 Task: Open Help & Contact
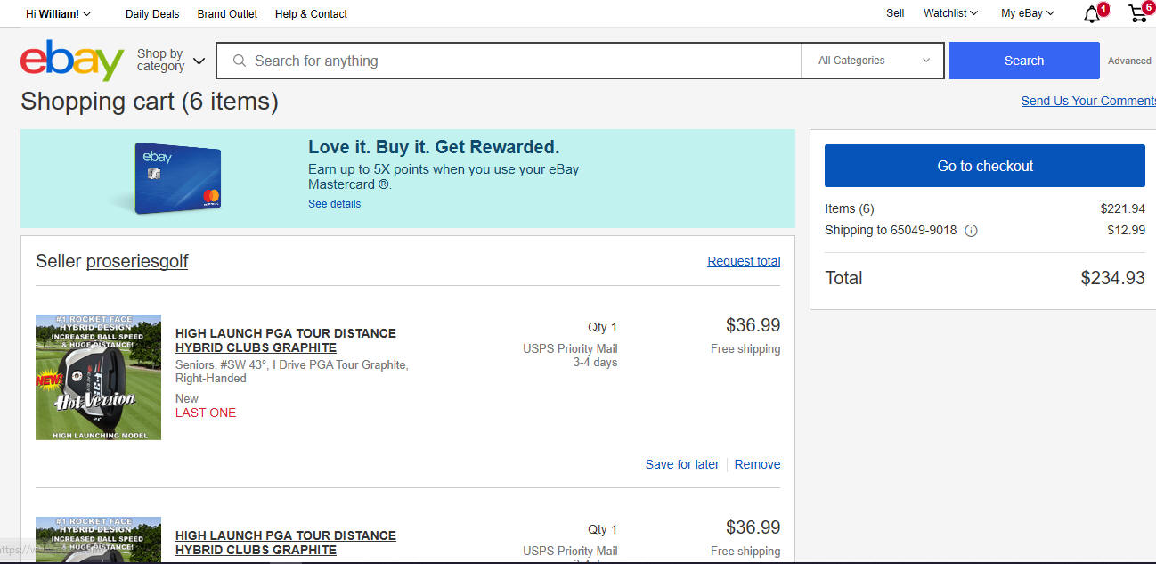311,14
